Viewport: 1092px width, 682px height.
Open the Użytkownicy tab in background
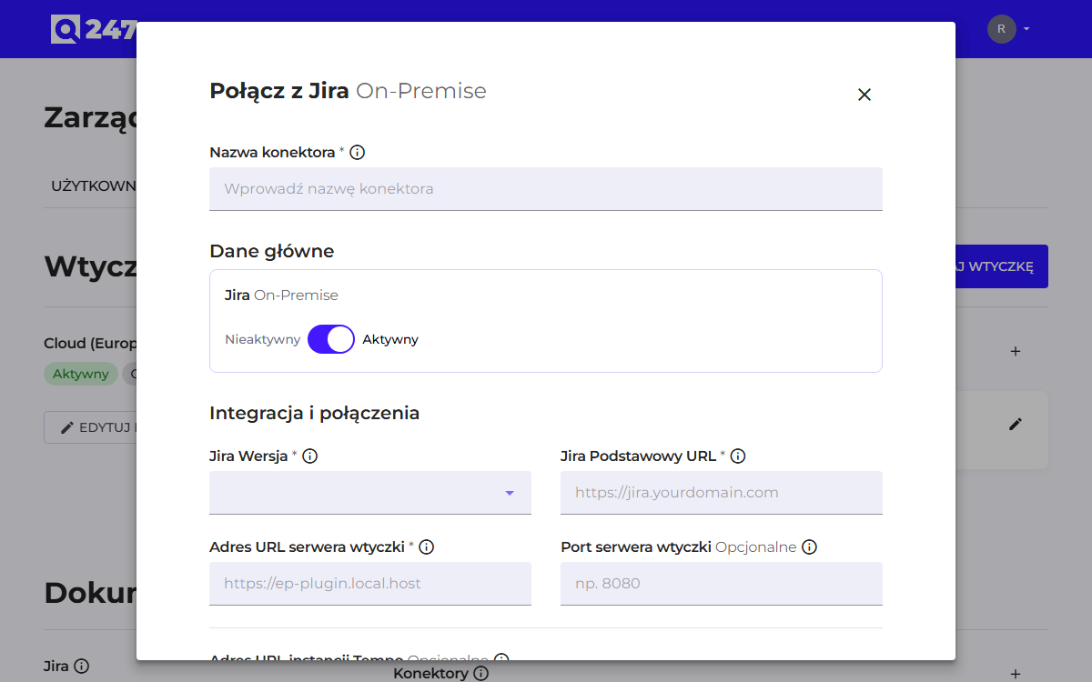(93, 186)
